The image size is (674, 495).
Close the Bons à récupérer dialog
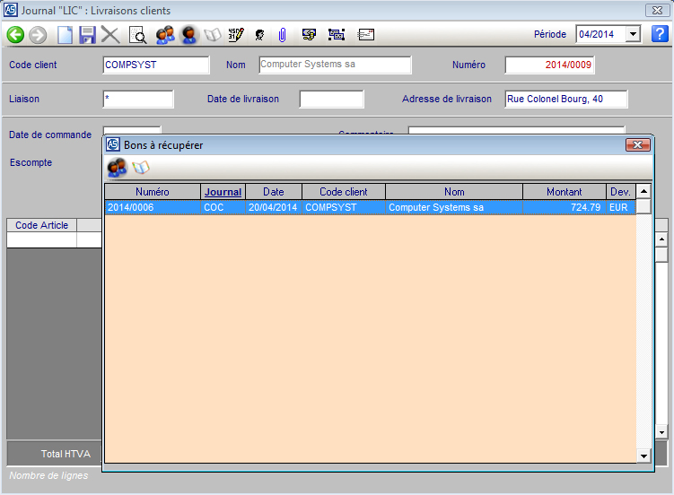point(637,145)
